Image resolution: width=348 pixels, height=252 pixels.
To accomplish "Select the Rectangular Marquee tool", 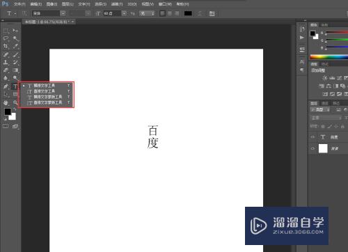I will click(6, 31).
